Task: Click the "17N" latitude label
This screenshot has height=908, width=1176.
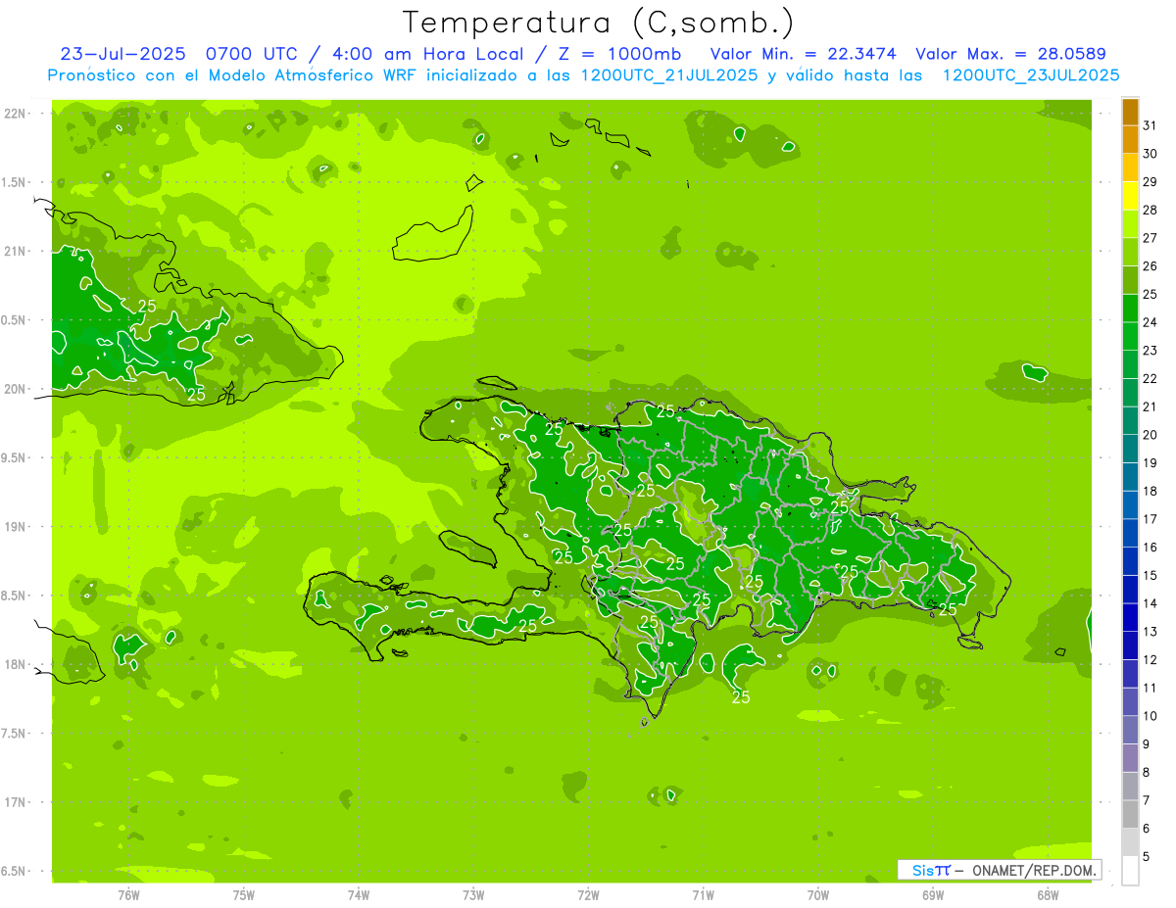Action: (x=16, y=802)
